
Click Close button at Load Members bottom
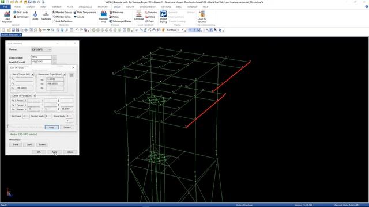[x=70, y=152]
